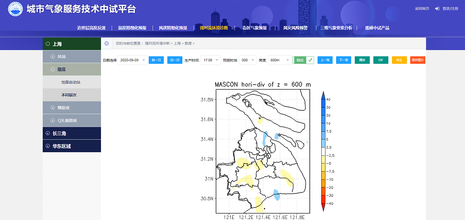Viewport: 465px width, 220px height.
Task: Open the 温度精细化预报 menu tab
Action: point(132,28)
